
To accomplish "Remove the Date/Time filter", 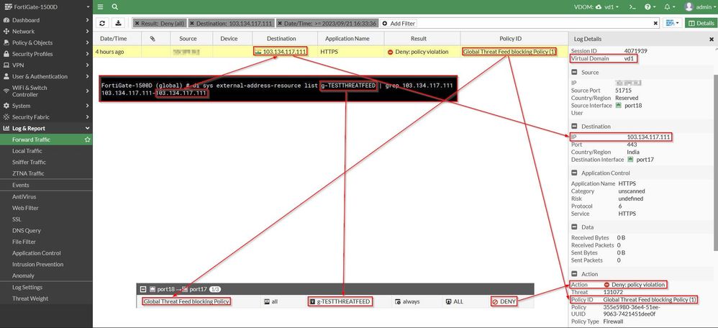I will click(280, 23).
